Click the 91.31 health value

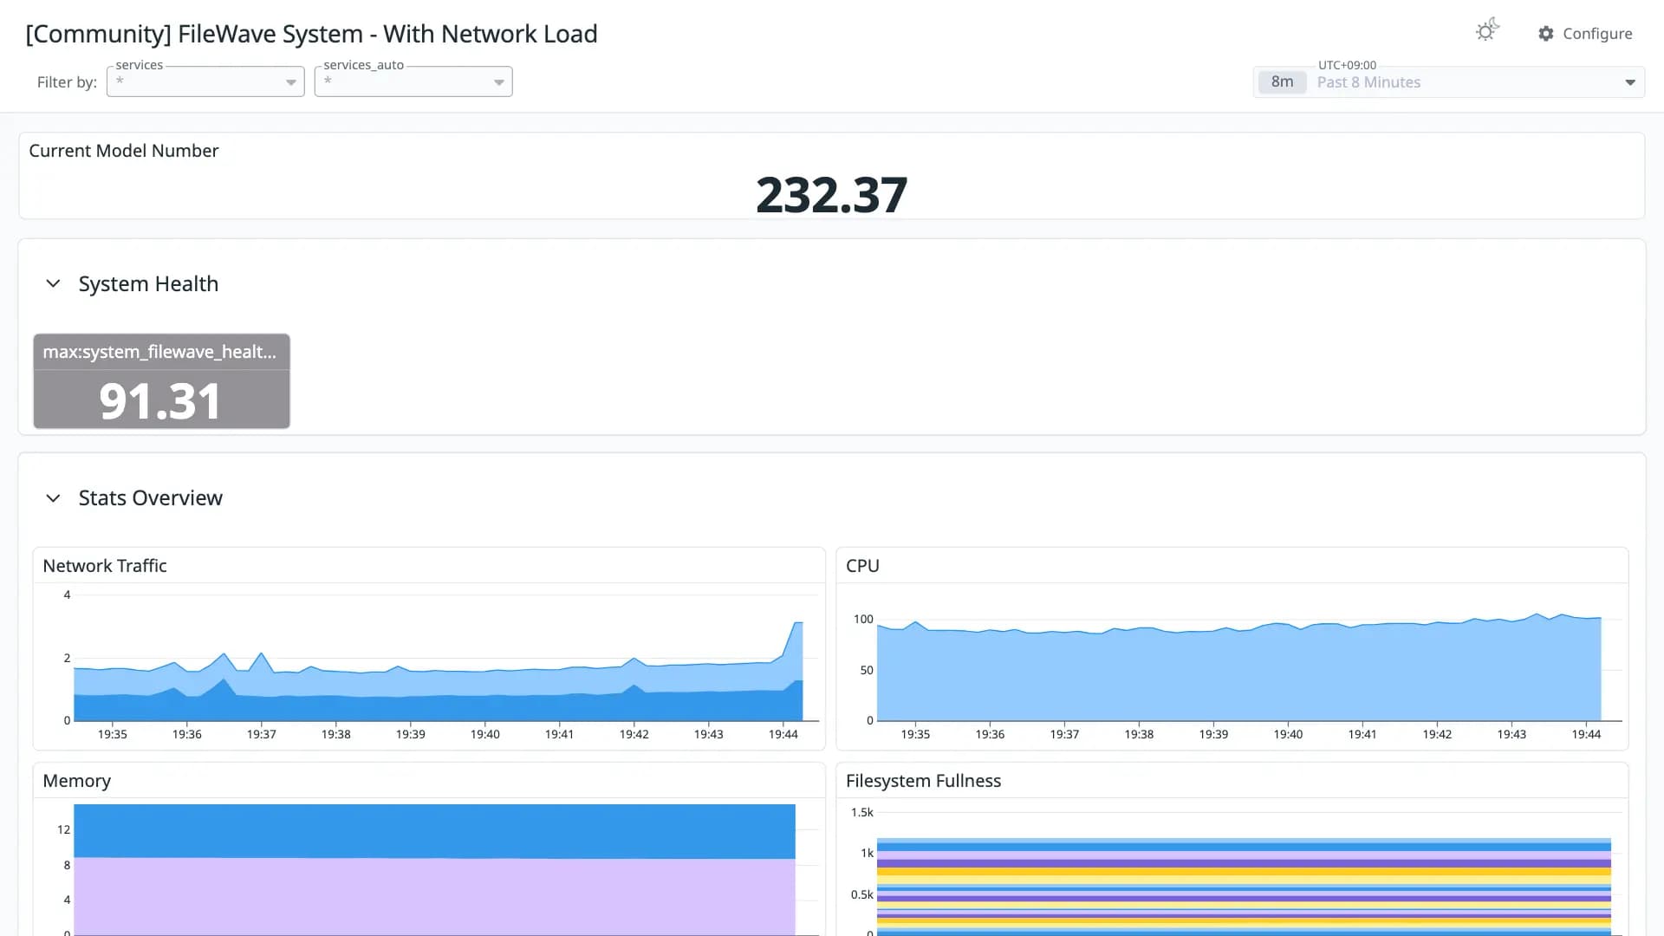[x=161, y=401]
